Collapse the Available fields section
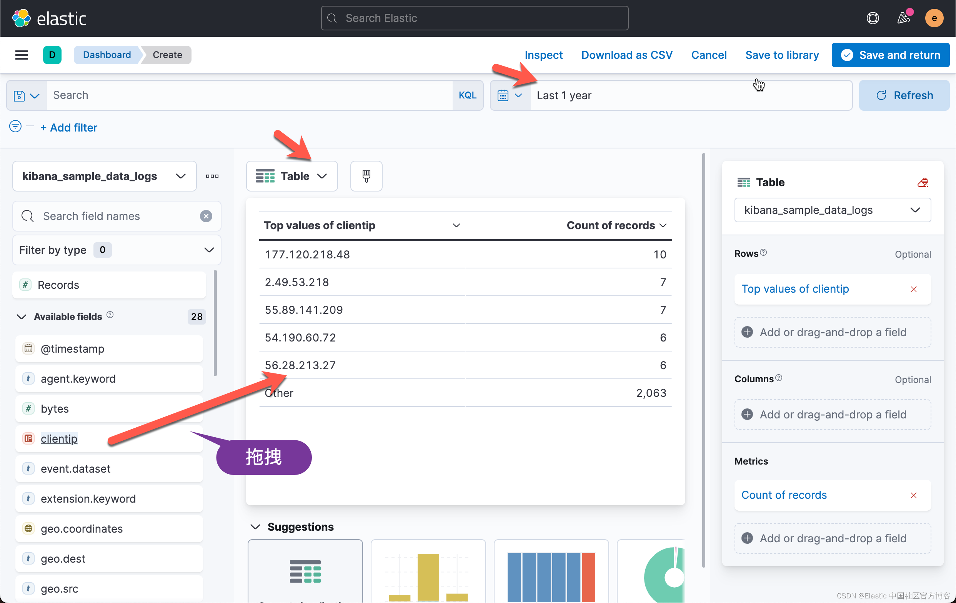 click(x=22, y=317)
